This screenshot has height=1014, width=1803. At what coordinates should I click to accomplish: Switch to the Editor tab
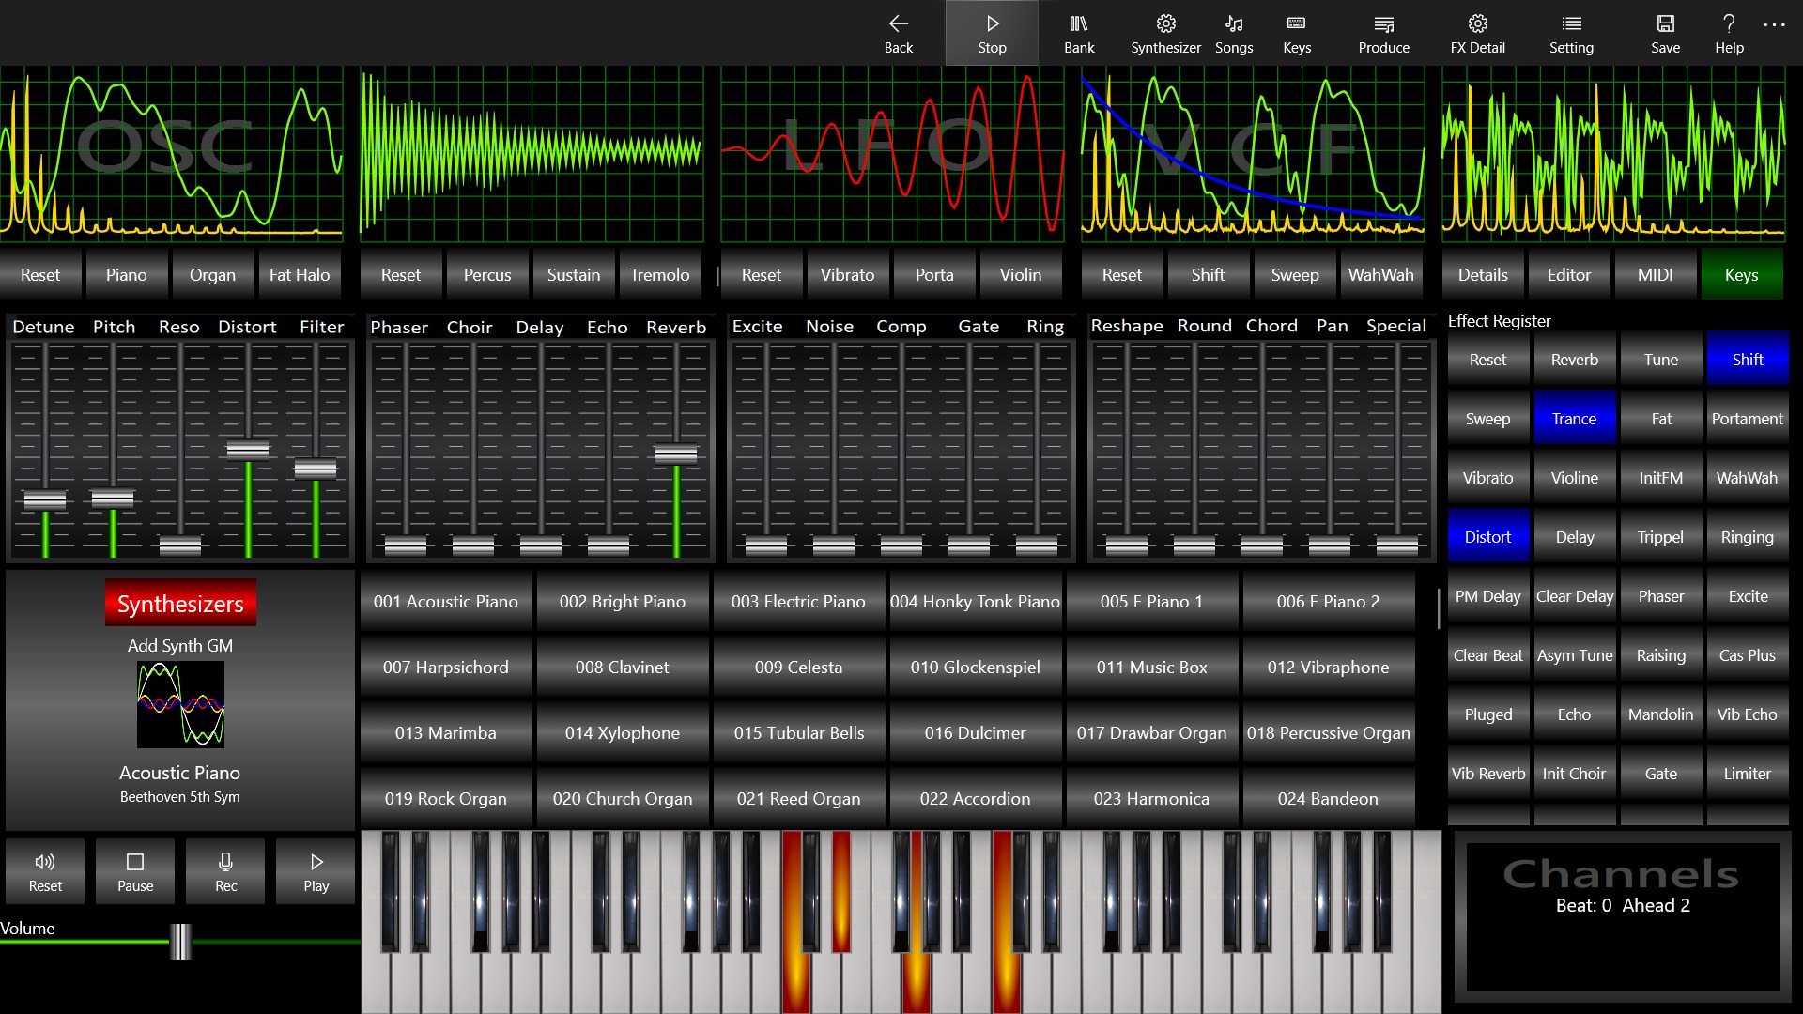pyautogui.click(x=1568, y=274)
